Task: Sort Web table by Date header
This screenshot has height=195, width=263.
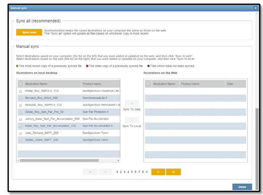Action: pyautogui.click(x=236, y=84)
